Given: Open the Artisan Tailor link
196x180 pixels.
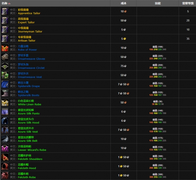Looking at the screenshot, I should 27,40.
